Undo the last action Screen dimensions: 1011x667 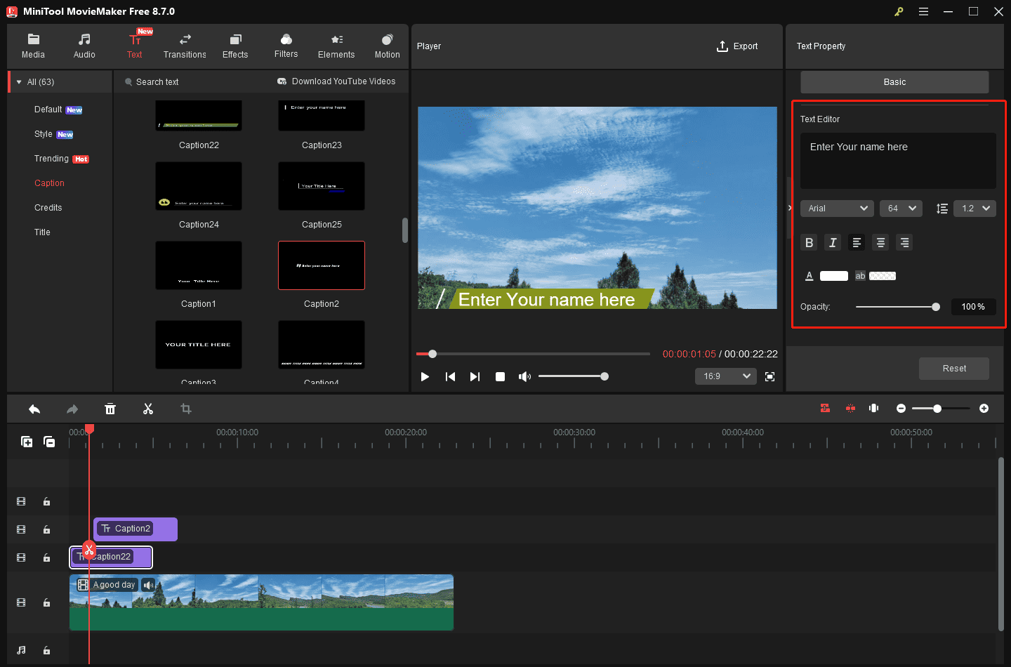[34, 409]
